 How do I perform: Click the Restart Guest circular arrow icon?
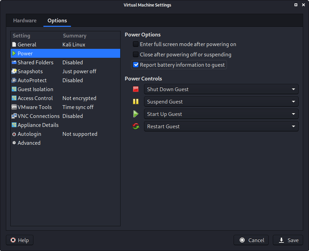click(136, 126)
